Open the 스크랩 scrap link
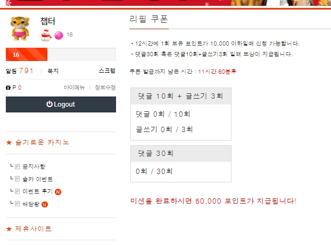Screen dimensions: 331x245 (106, 71)
